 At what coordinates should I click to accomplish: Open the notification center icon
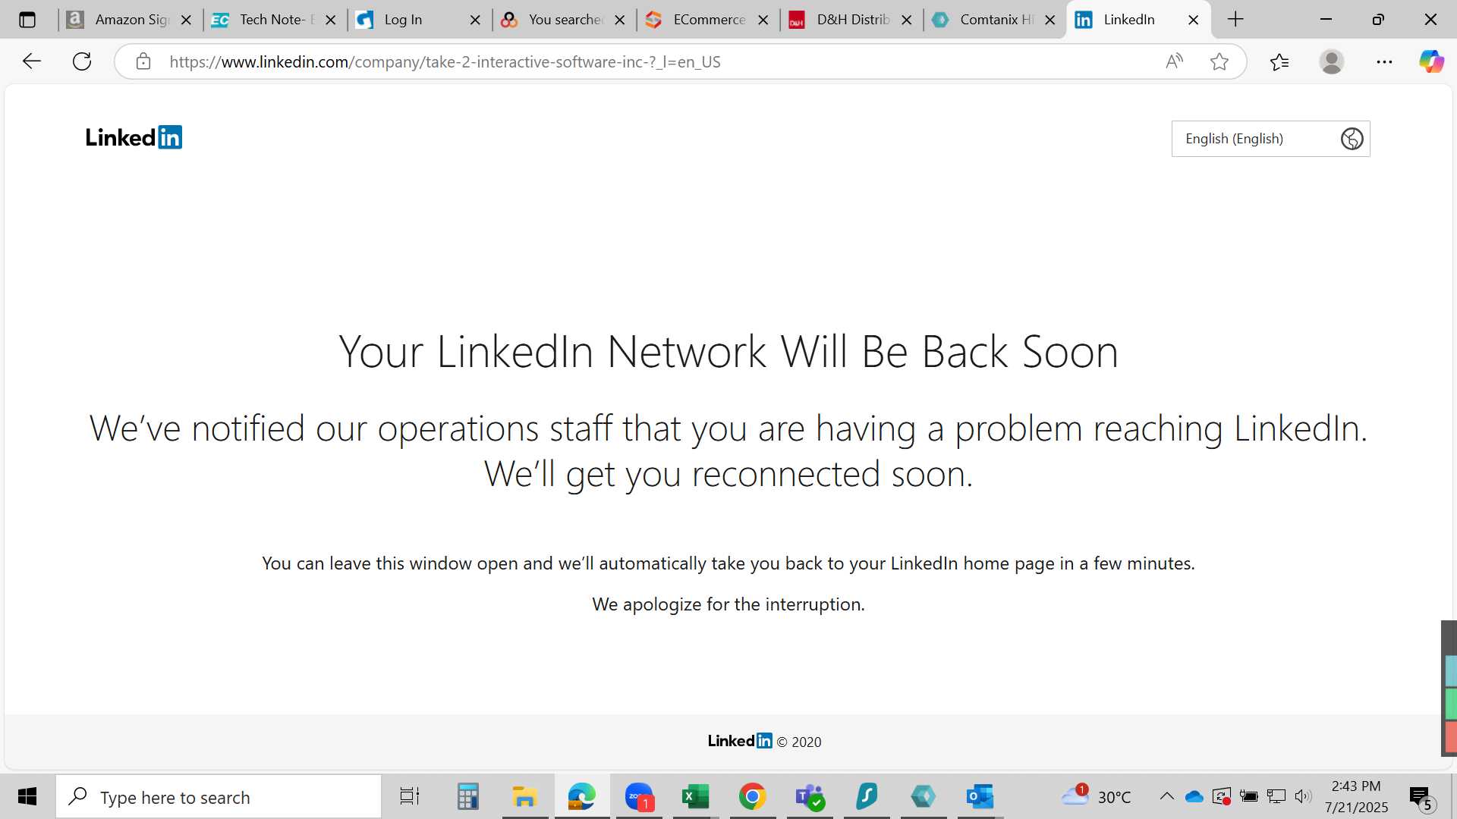pos(1421,798)
